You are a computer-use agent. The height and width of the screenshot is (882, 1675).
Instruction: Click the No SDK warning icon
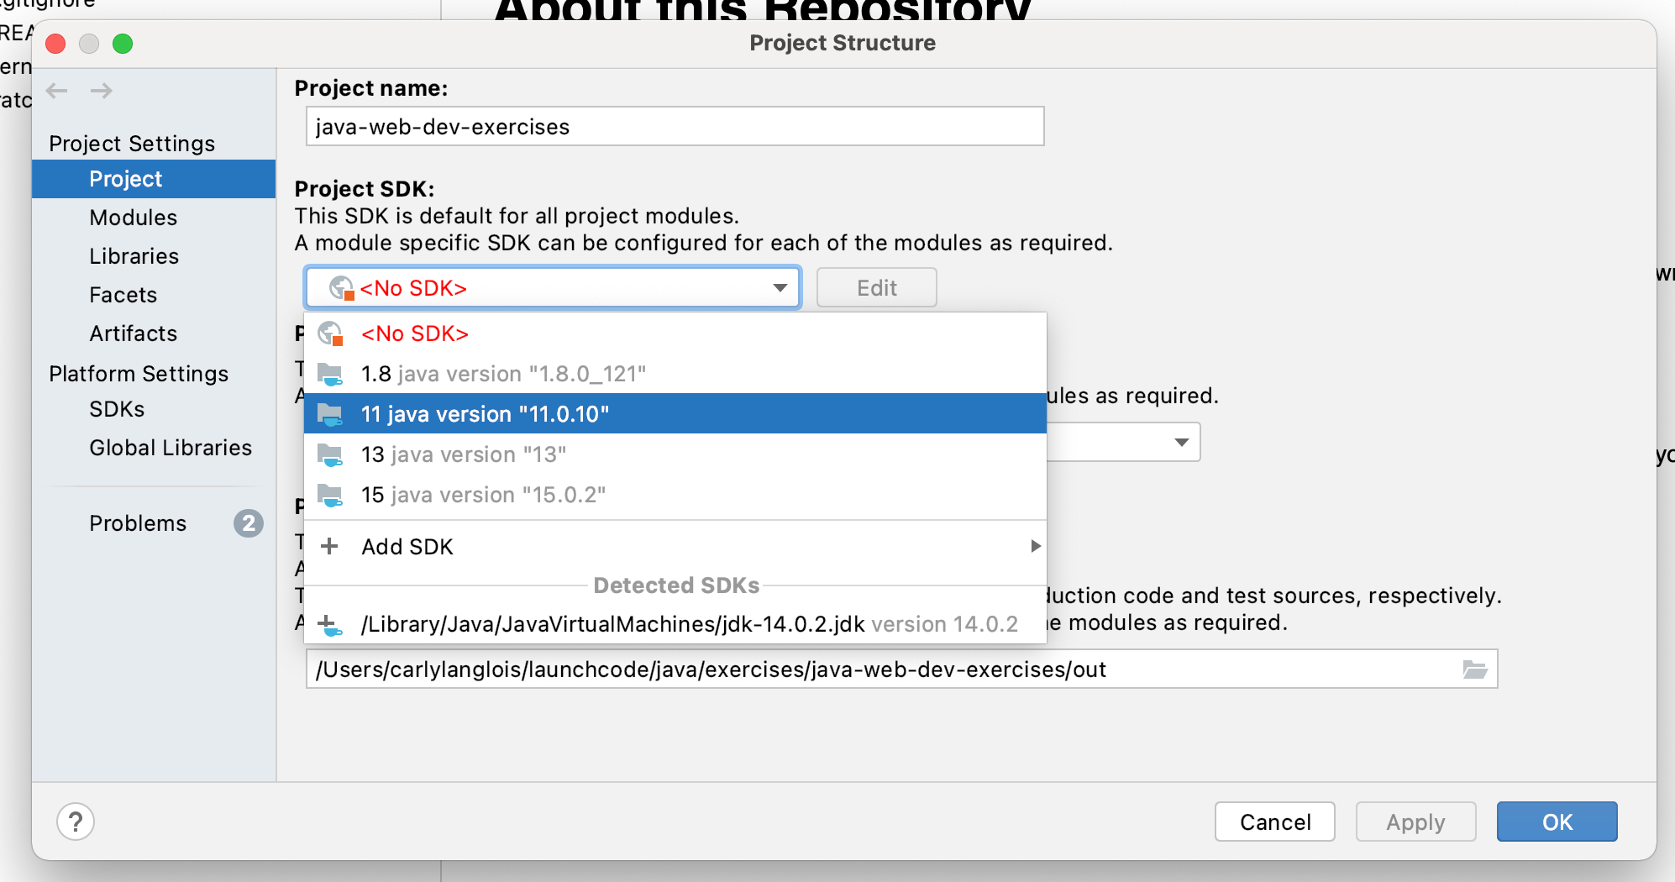[x=331, y=333]
